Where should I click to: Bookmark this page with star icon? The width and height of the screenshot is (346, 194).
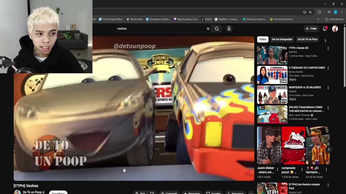[x=310, y=12]
